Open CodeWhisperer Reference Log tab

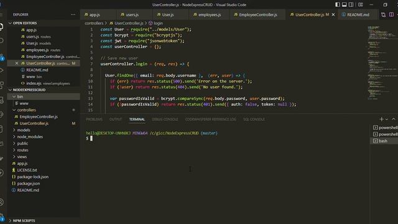tap(210, 119)
